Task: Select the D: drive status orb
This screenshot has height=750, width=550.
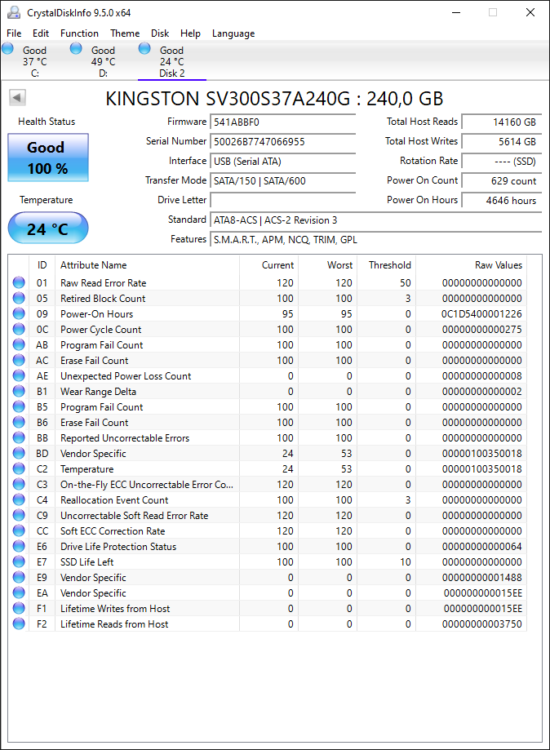Action: click(x=76, y=48)
